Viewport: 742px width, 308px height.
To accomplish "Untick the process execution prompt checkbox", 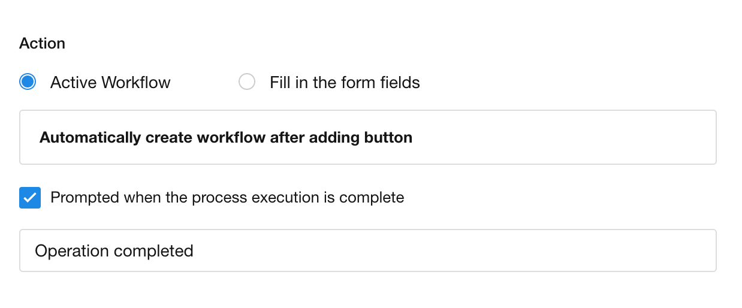I will coord(30,197).
